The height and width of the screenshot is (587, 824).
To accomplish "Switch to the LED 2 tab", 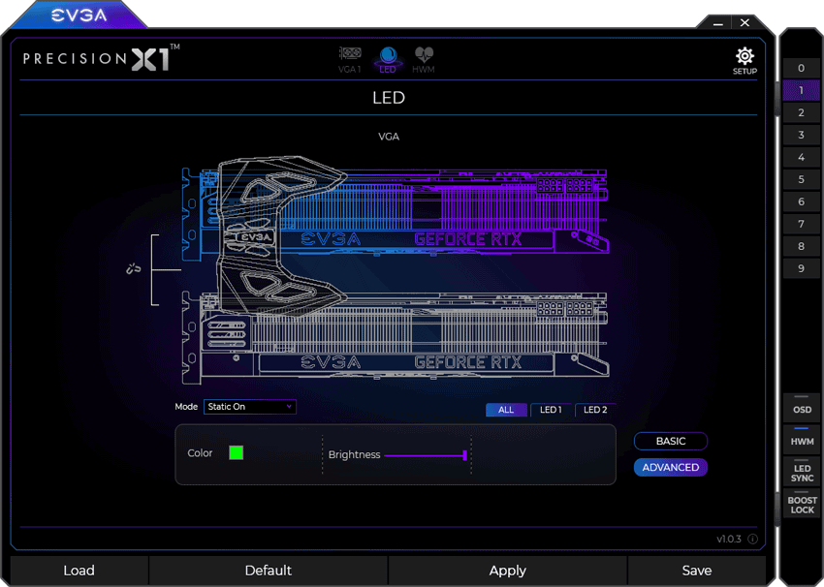I will pos(595,410).
